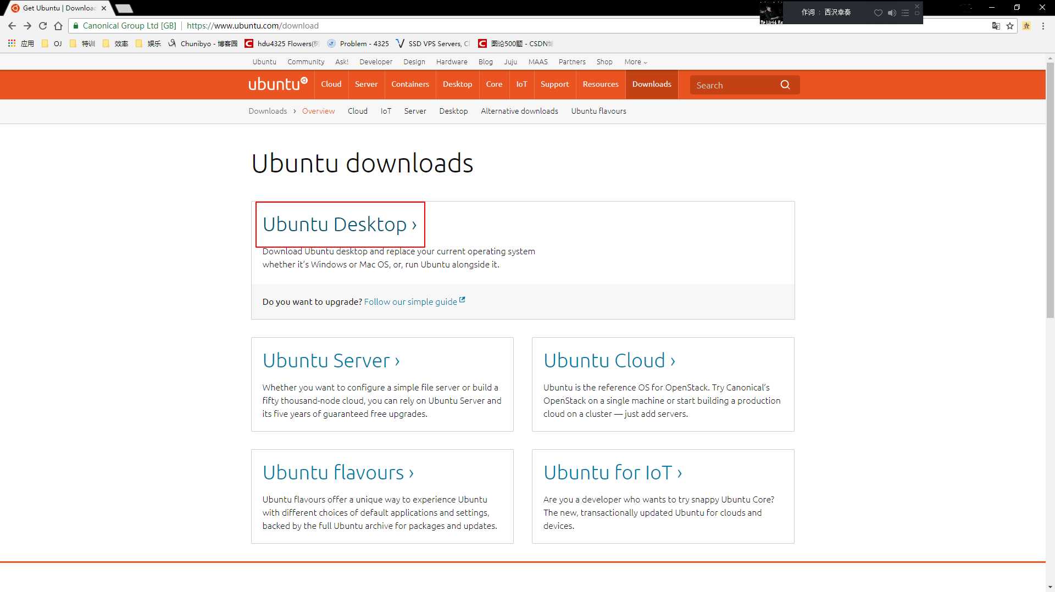Open Developer in the top navigation
Screen dimensions: 1055x592
[x=376, y=62]
